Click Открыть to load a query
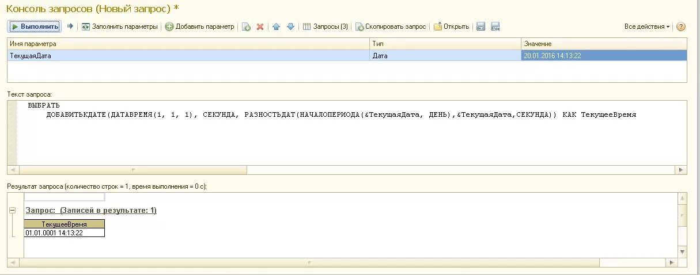This screenshot has width=700, height=275. (x=451, y=26)
